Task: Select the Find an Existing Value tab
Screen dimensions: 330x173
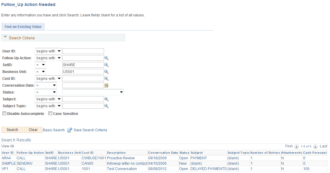Action: click(23, 27)
